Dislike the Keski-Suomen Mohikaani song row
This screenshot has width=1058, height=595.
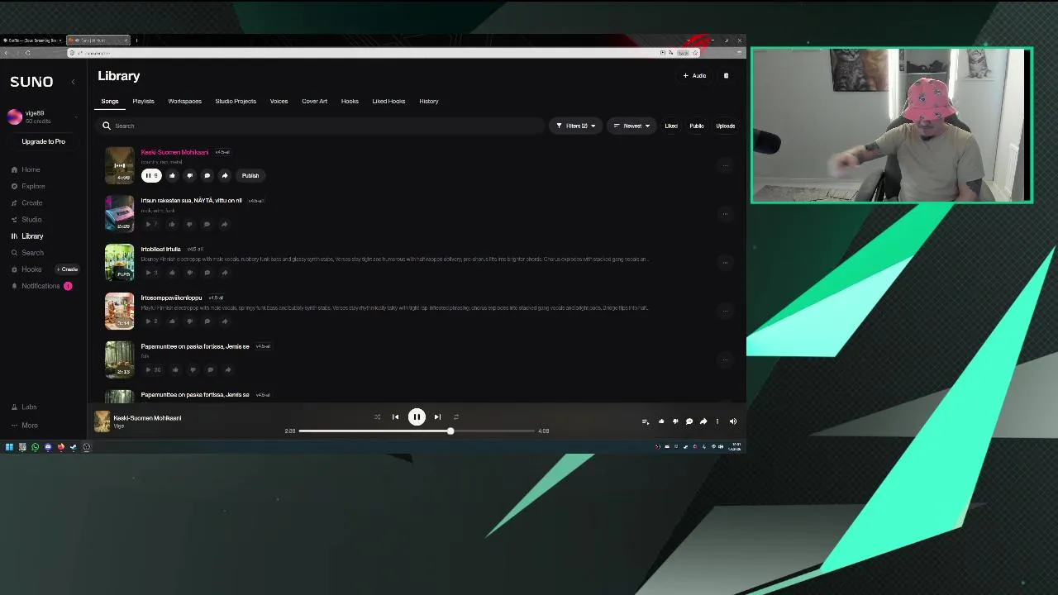point(189,175)
